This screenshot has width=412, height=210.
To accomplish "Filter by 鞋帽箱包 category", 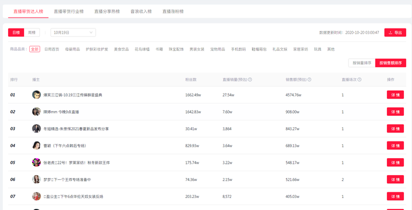I will [x=259, y=49].
